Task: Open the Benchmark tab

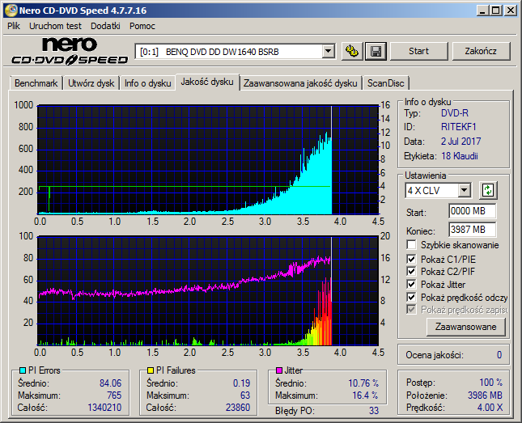Action: click(x=36, y=83)
